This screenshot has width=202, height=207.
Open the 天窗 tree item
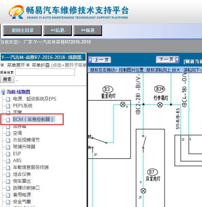pyautogui.click(x=17, y=112)
